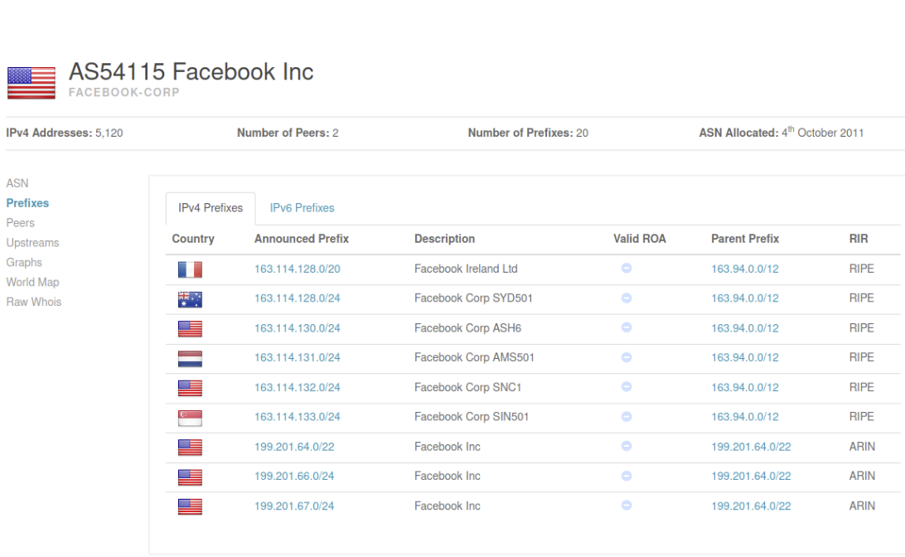Switch to the IPv6 Prefixes tab

point(302,208)
